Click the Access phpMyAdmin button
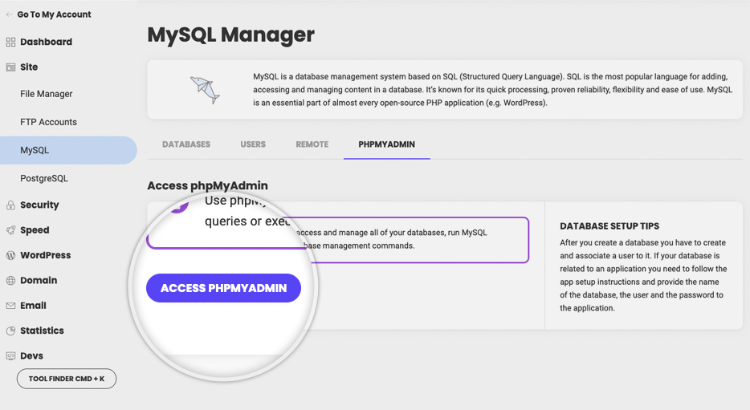The image size is (750, 410). [223, 288]
